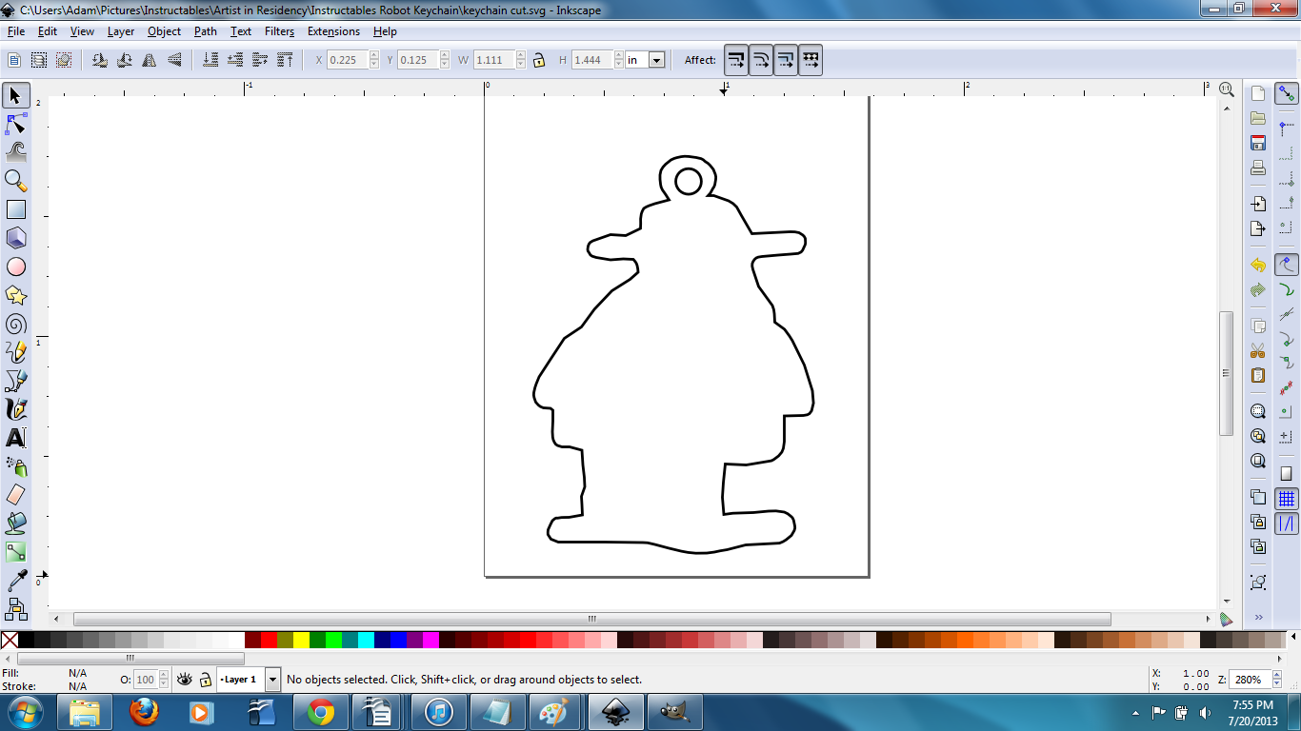Click Print document icon in commands bar

pyautogui.click(x=1258, y=168)
